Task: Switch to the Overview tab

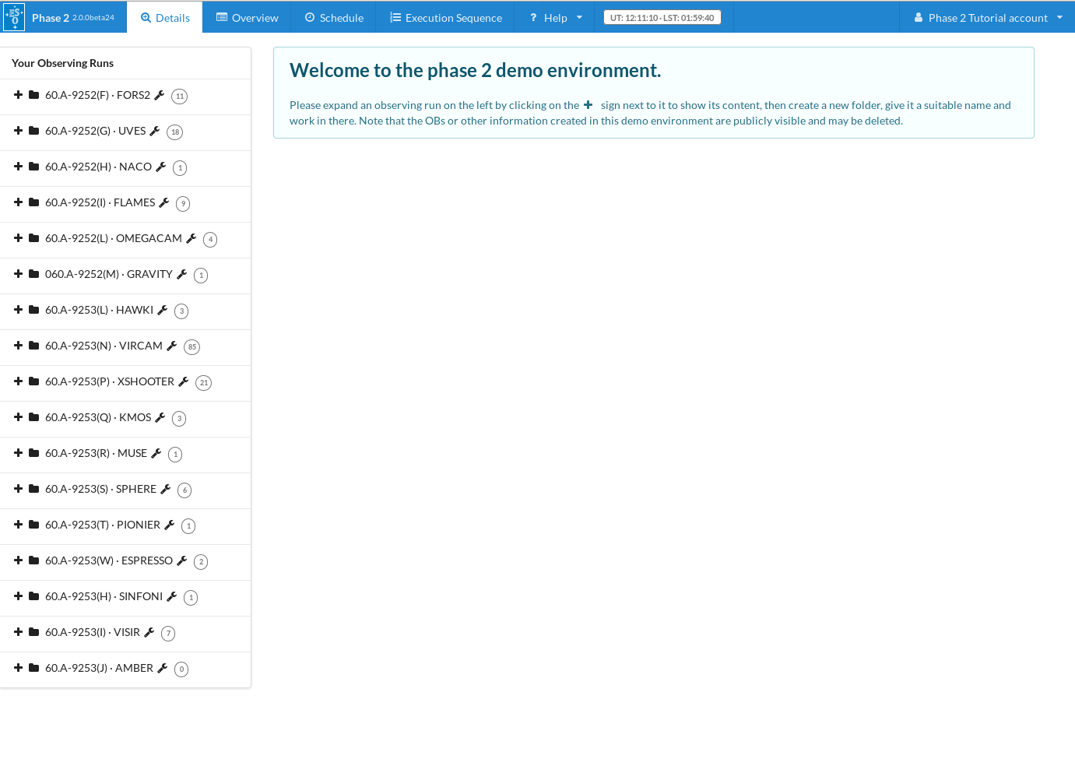Action: (x=247, y=17)
